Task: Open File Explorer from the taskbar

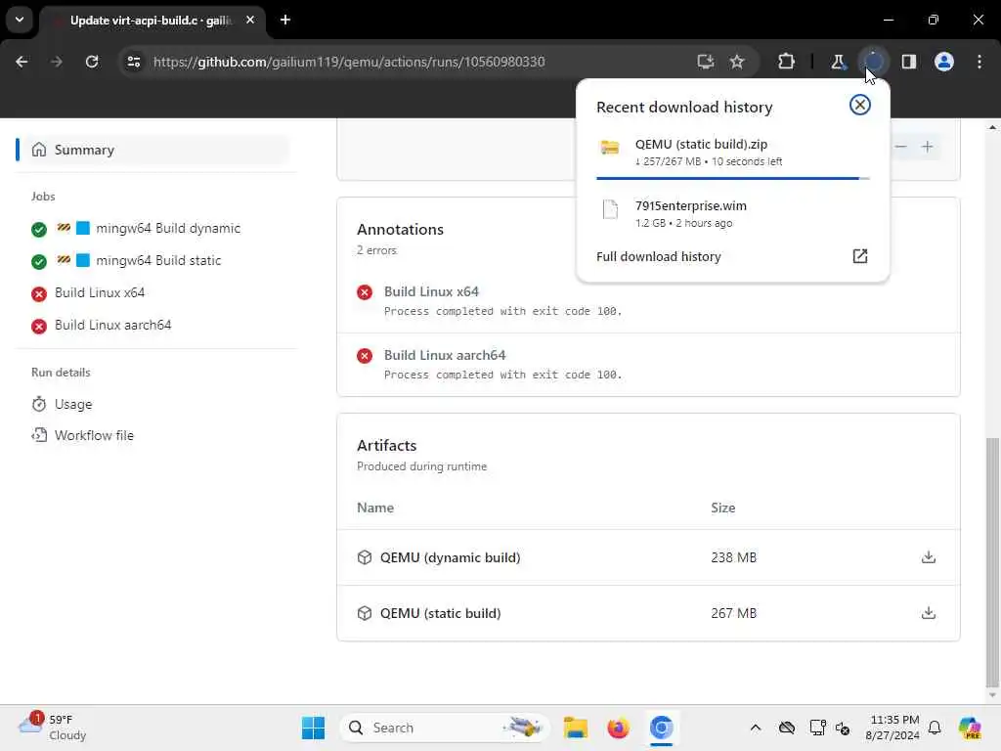Action: (x=575, y=728)
